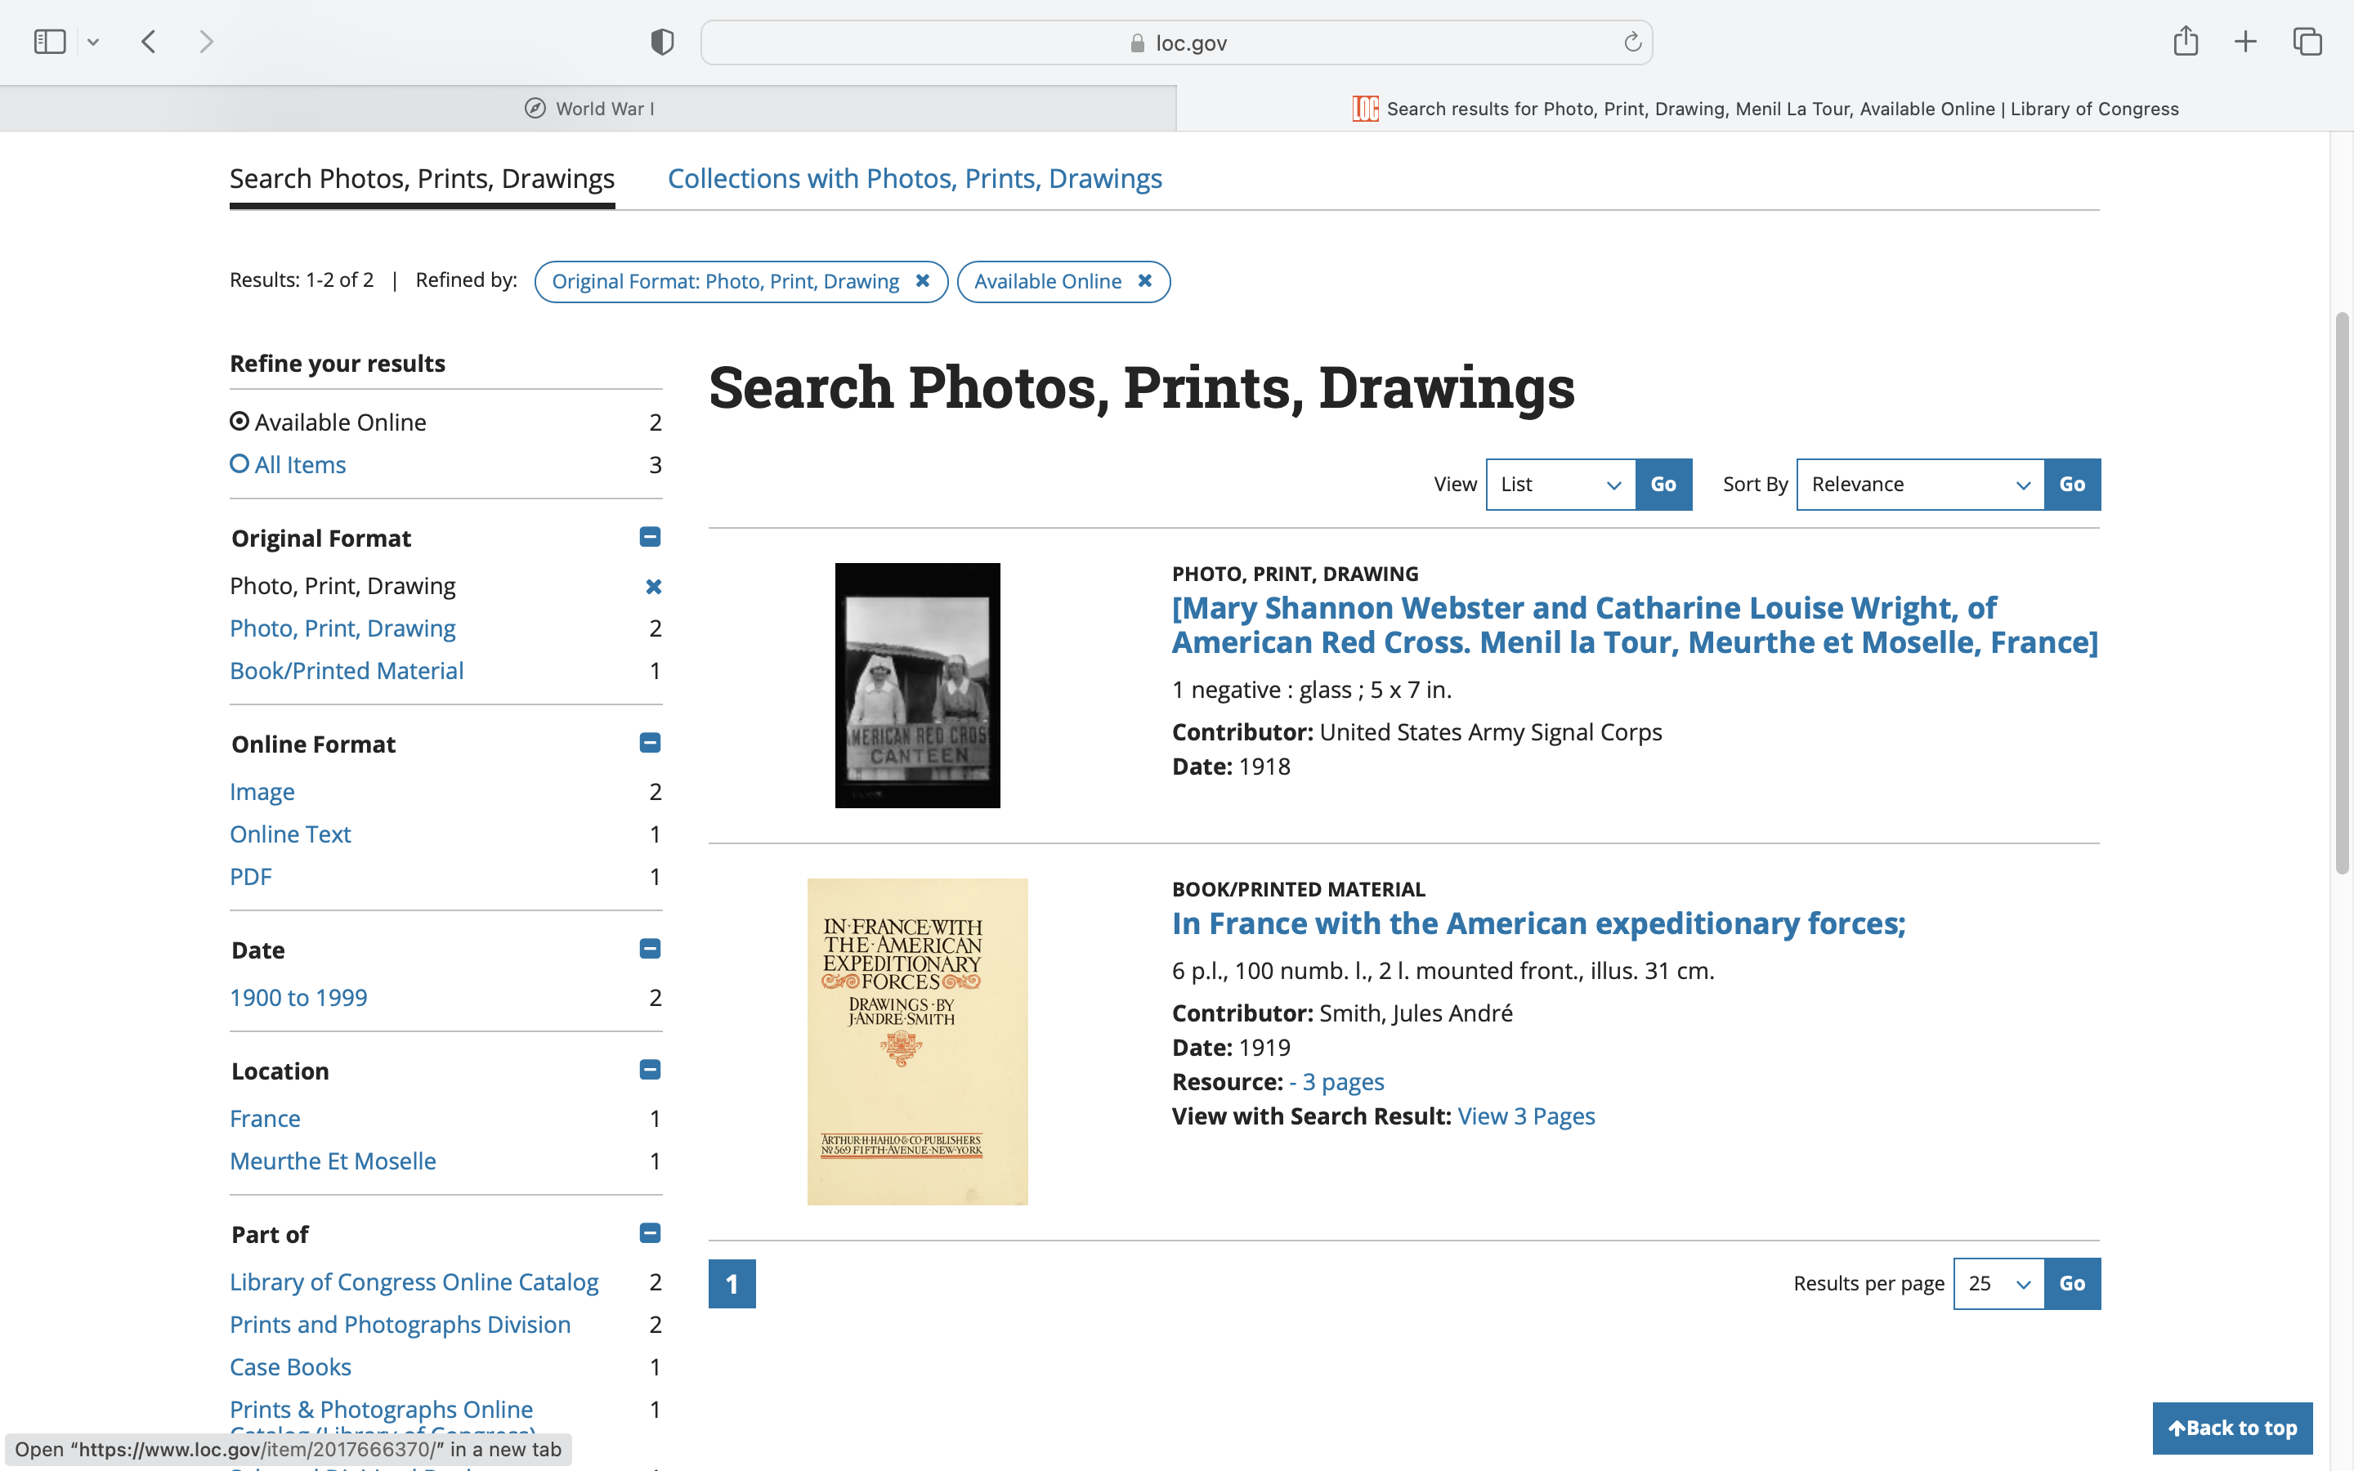
Task: Remove the Photo, Print, Drawing sidebar filter X
Action: [x=654, y=587]
